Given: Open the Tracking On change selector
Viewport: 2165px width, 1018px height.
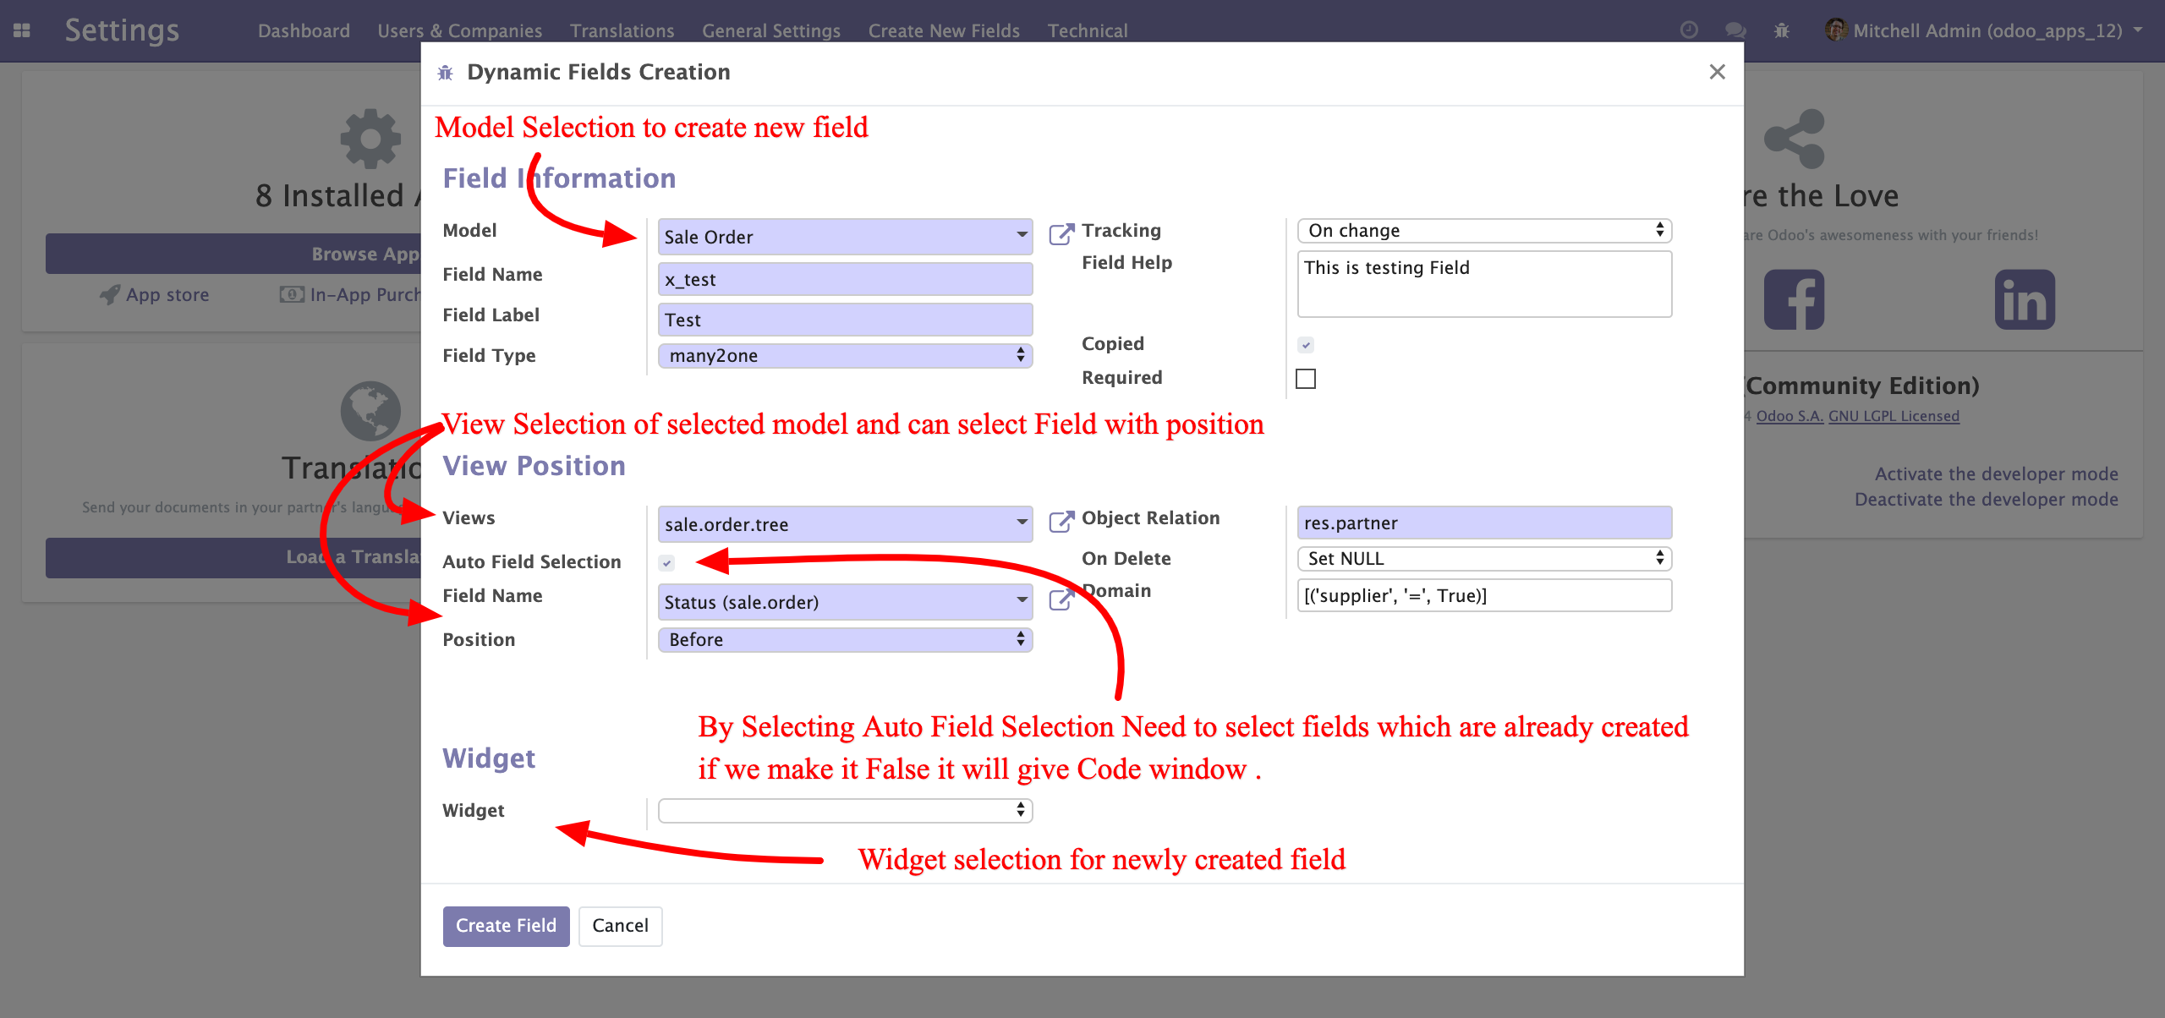Looking at the screenshot, I should [x=1484, y=231].
